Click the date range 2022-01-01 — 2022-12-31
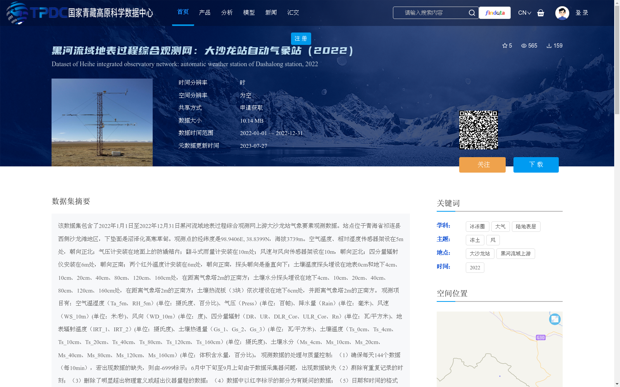 (271, 133)
